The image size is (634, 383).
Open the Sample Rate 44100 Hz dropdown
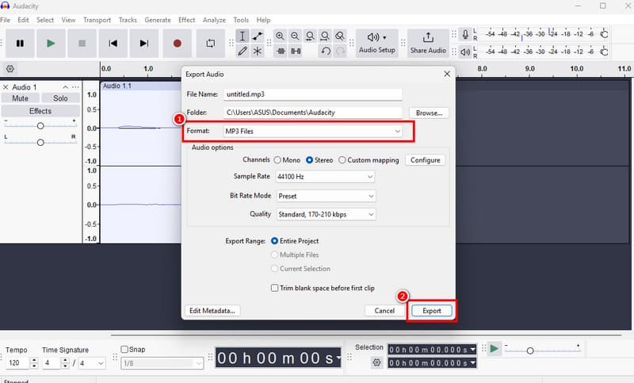pyautogui.click(x=325, y=177)
